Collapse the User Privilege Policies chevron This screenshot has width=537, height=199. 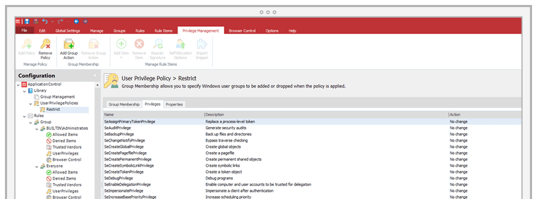click(30, 103)
